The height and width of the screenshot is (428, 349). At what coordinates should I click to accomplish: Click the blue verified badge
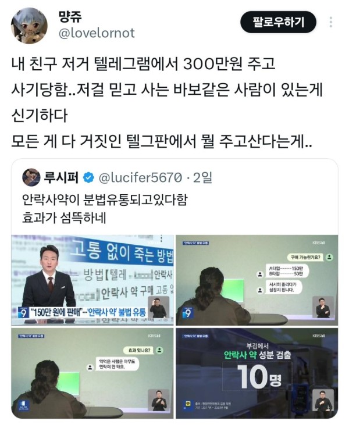(x=88, y=178)
